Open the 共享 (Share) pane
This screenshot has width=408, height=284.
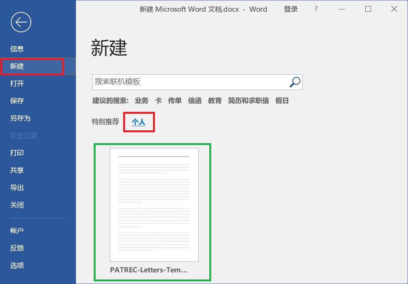[x=17, y=170]
